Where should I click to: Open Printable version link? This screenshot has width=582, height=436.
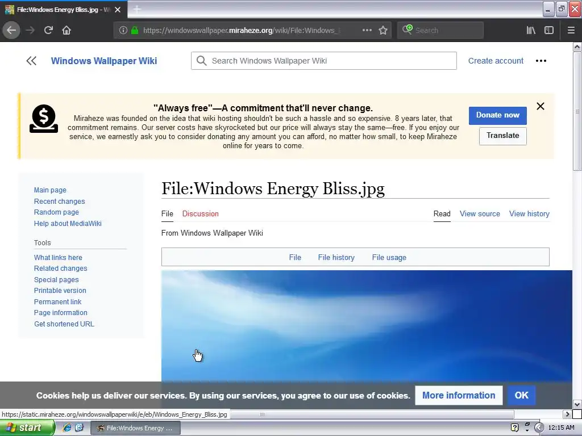pos(60,290)
